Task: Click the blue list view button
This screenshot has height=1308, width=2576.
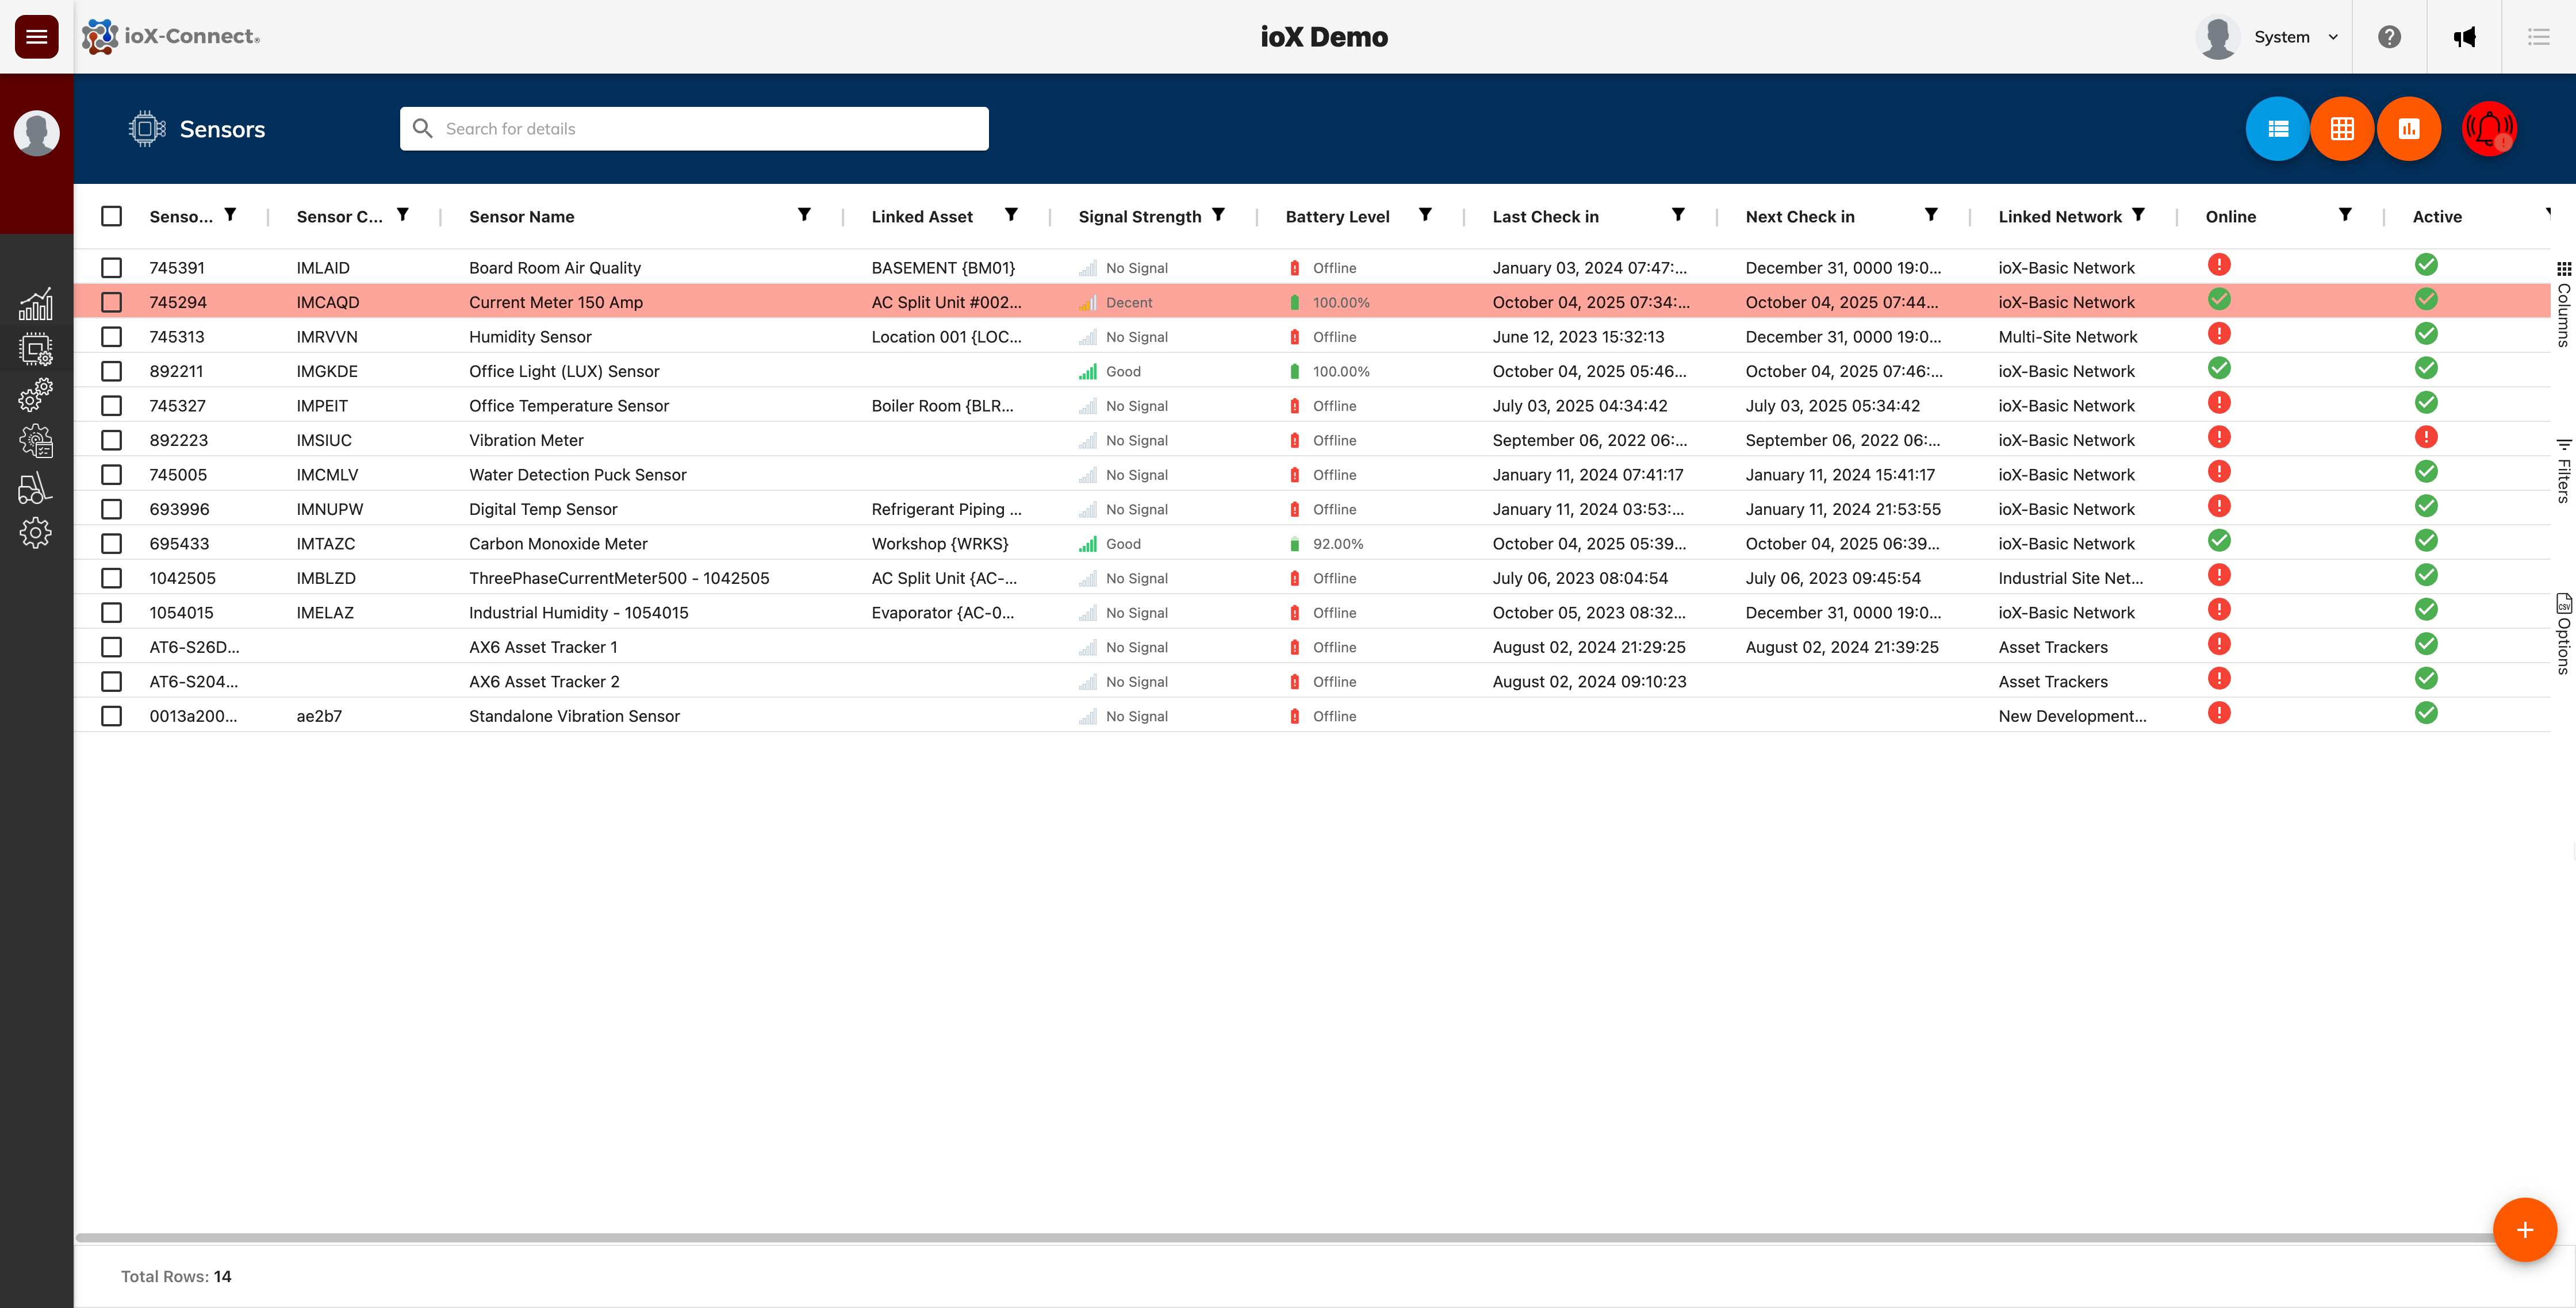Action: [x=2277, y=129]
